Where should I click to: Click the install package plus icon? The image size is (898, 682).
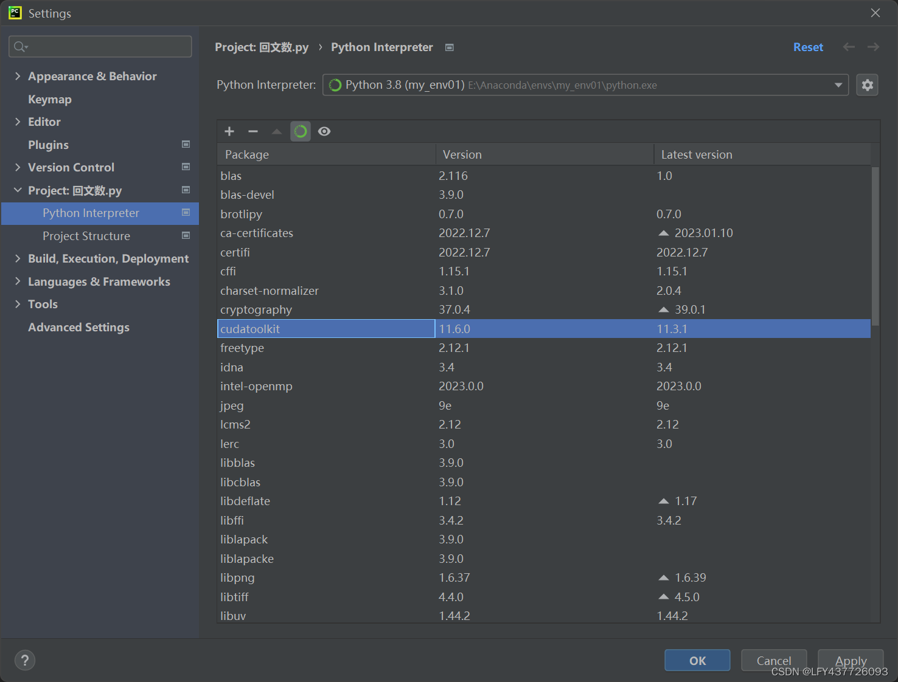229,131
